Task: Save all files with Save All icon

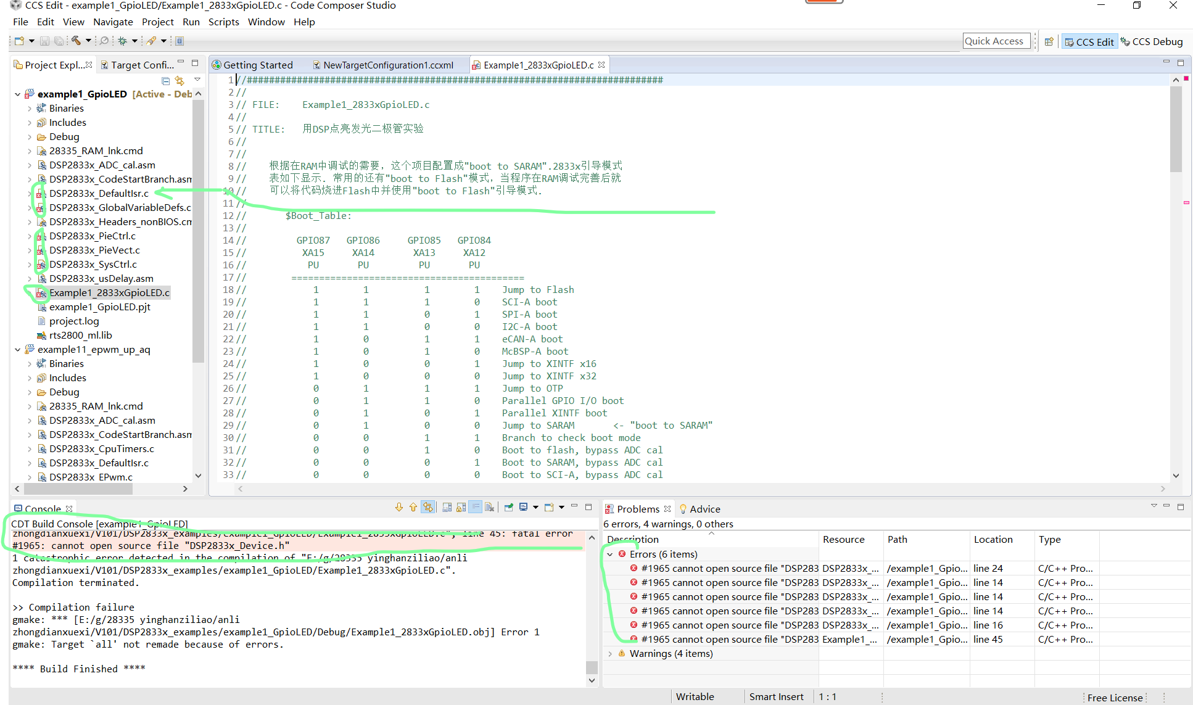Action: click(x=59, y=41)
